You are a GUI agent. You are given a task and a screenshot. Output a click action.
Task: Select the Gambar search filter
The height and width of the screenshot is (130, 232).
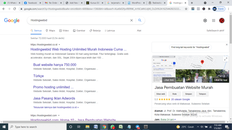click(x=79, y=31)
